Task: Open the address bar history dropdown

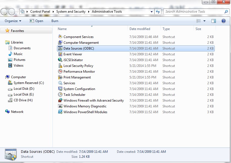Action: pyautogui.click(x=152, y=12)
